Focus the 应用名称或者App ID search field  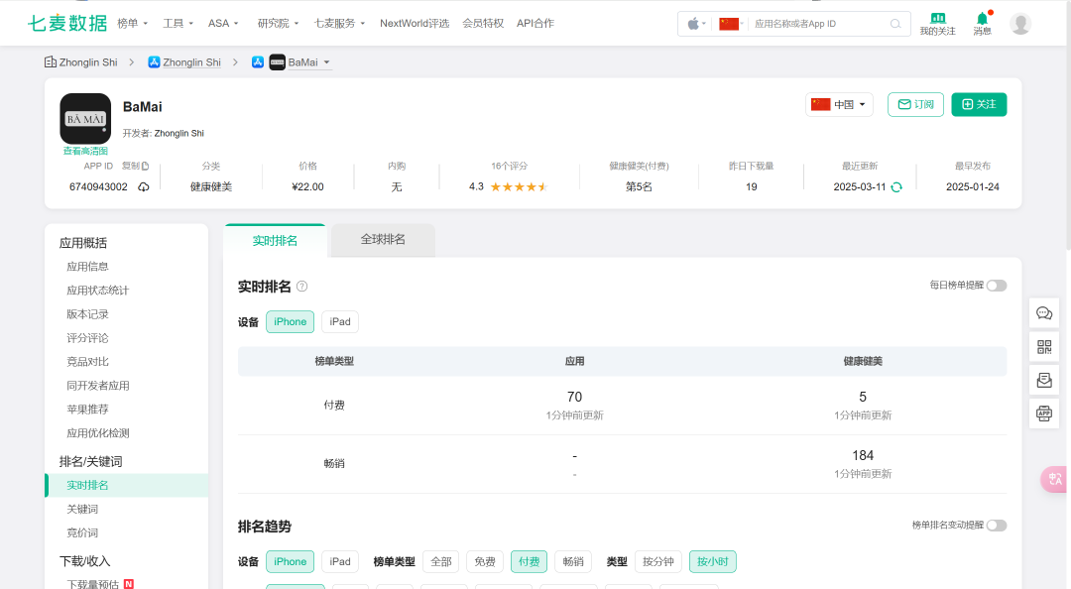pos(818,24)
